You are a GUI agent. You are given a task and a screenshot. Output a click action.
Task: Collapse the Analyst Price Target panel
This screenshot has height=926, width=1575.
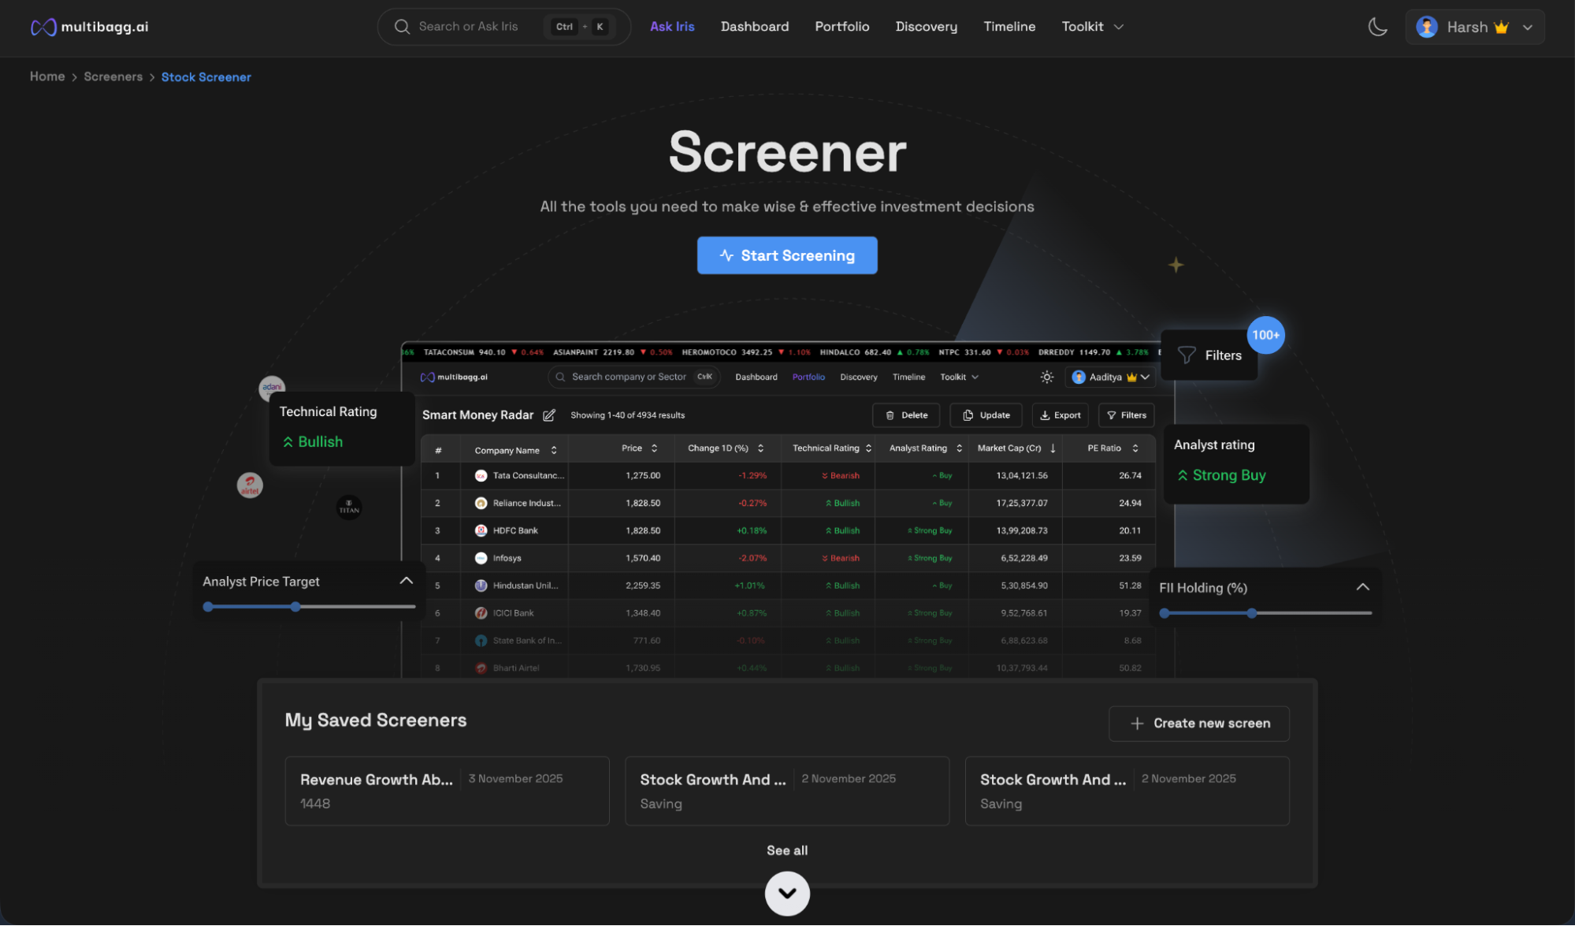click(x=406, y=581)
